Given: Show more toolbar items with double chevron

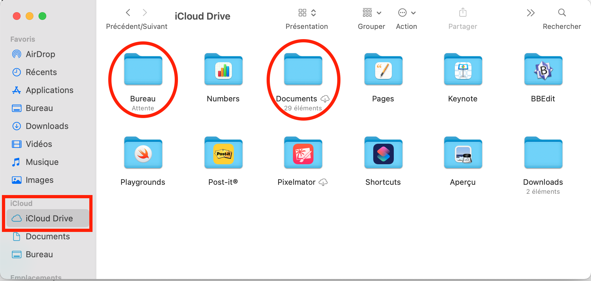Looking at the screenshot, I should point(531,13).
